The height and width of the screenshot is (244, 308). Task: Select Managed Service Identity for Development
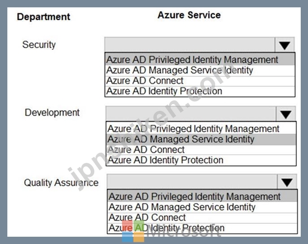[x=201, y=139]
